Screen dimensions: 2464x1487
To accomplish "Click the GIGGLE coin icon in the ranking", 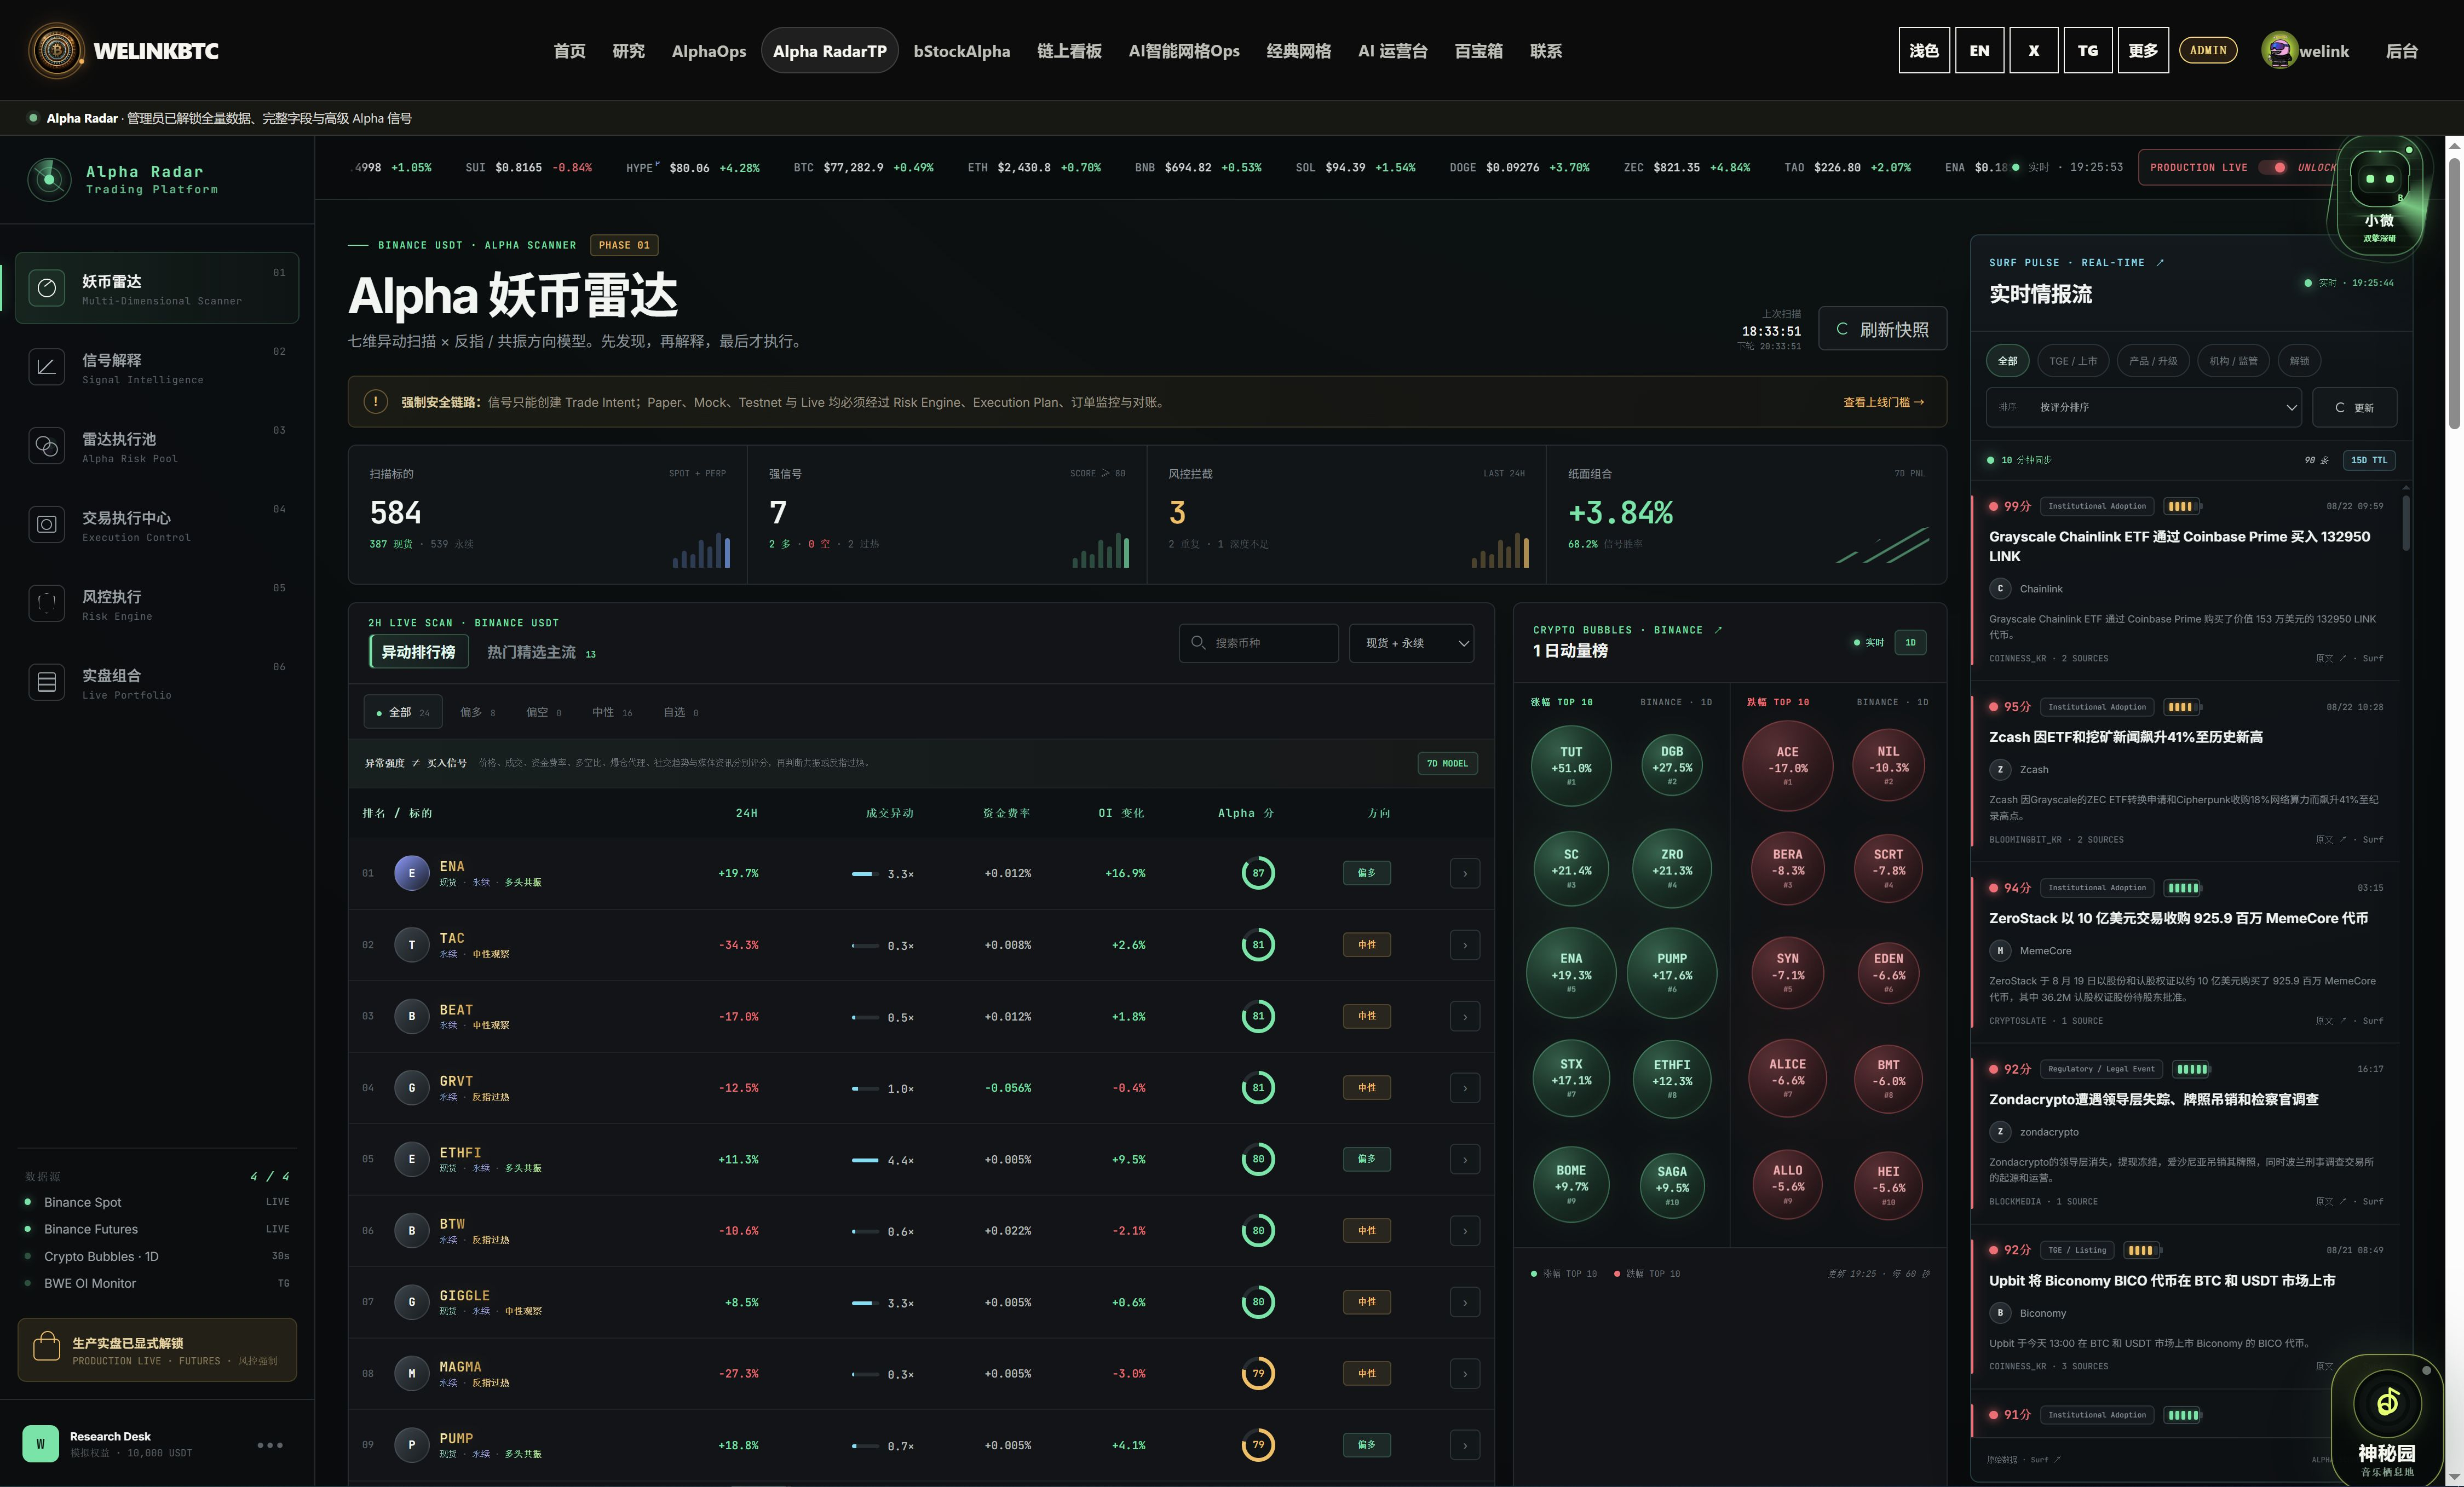I will (x=411, y=1302).
